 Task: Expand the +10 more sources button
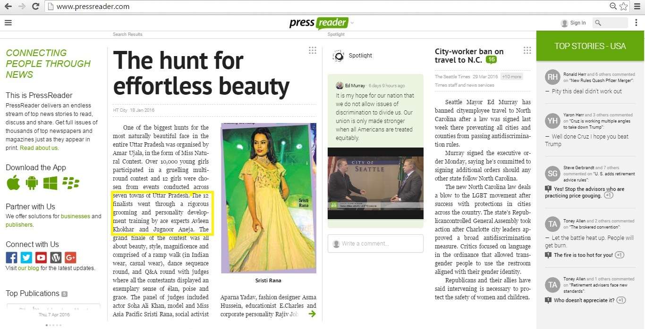[x=511, y=77]
